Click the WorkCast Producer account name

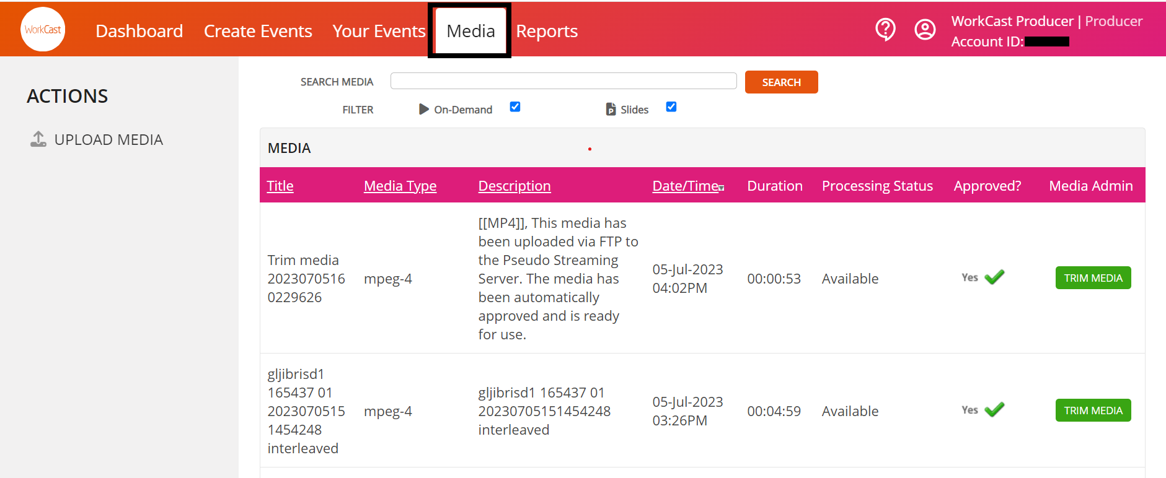coord(1012,21)
